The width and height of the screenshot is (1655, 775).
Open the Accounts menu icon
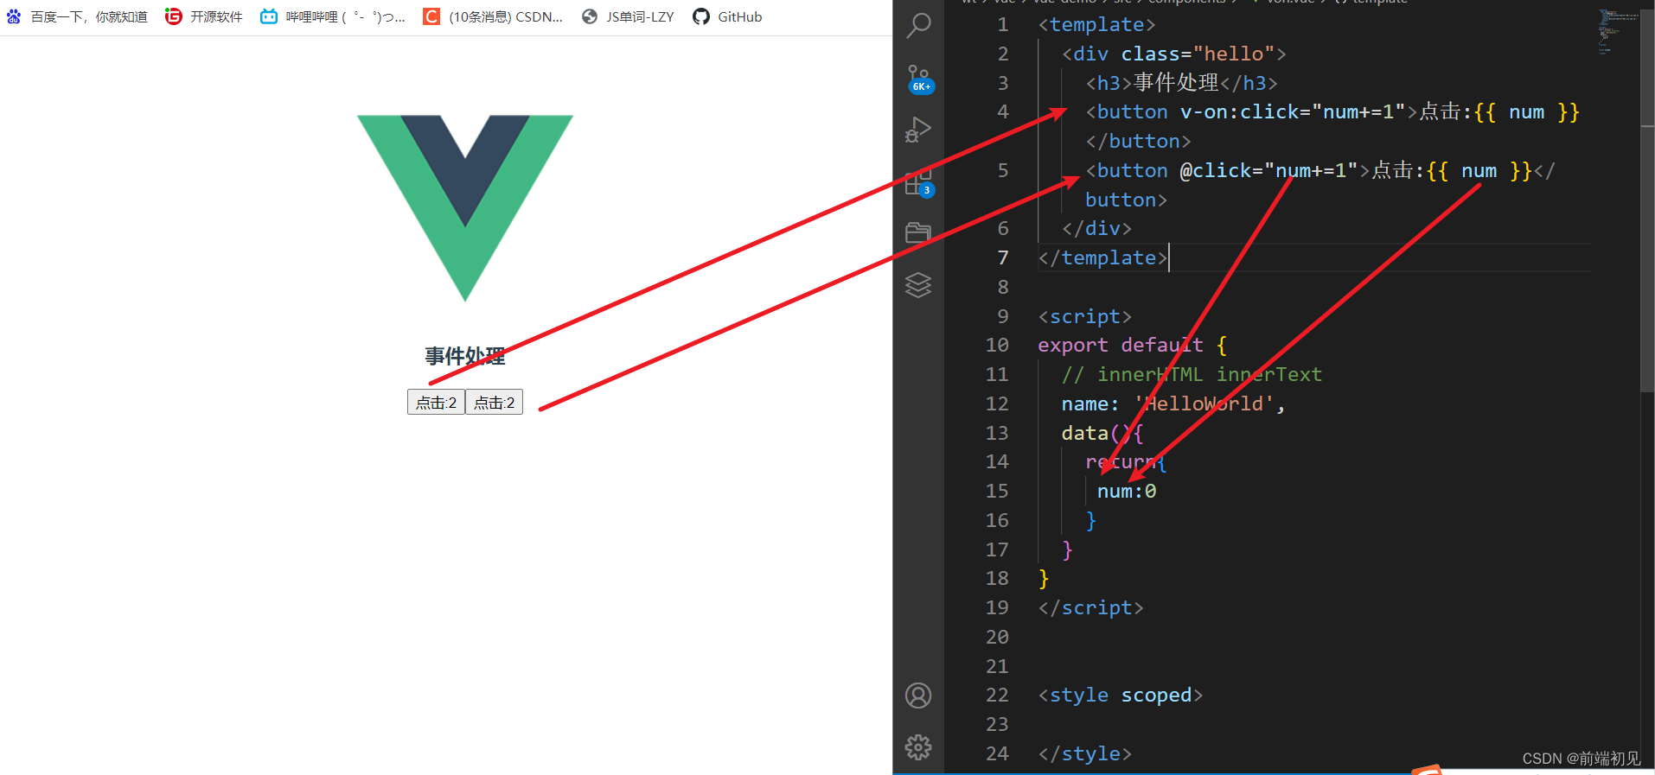[918, 696]
